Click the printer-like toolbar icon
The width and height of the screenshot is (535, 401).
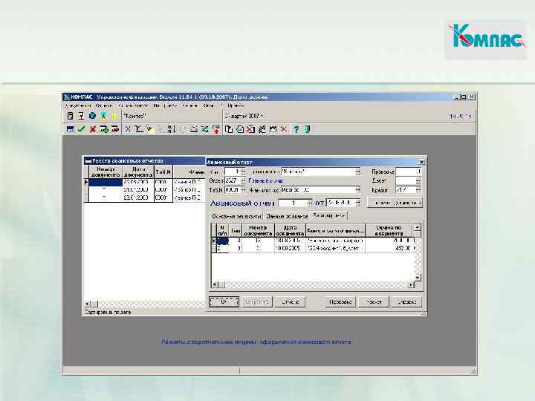pyautogui.click(x=194, y=129)
